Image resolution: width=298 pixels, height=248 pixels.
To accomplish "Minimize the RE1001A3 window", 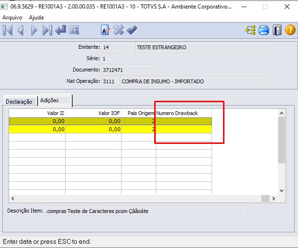I will (244, 7).
